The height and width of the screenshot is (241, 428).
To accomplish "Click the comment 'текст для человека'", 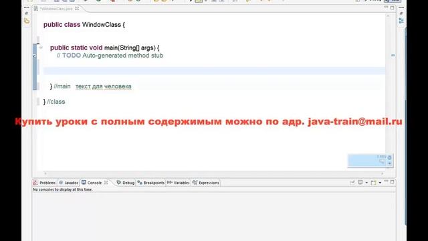I will 103,86.
